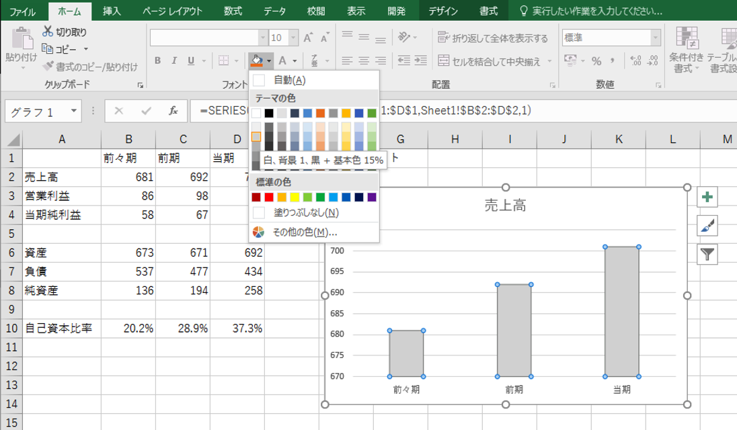Toggle Underline formatting

(x=191, y=60)
